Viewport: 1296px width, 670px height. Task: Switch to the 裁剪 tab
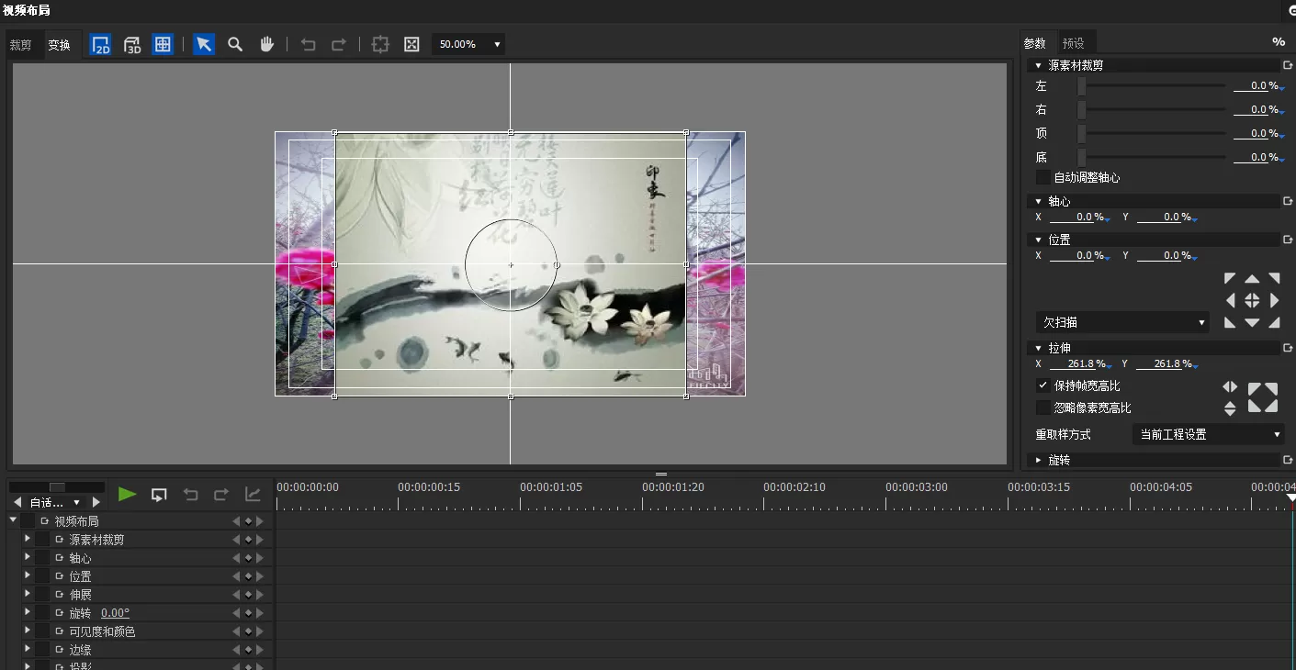[21, 45]
